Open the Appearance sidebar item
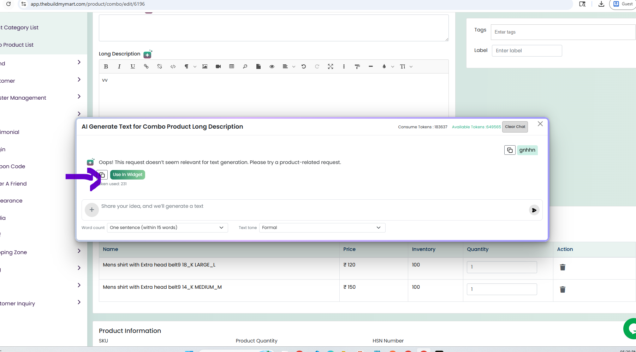The height and width of the screenshot is (352, 636). 11,201
